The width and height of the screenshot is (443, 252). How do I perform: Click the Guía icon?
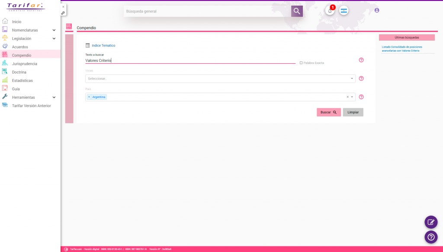[5, 88]
